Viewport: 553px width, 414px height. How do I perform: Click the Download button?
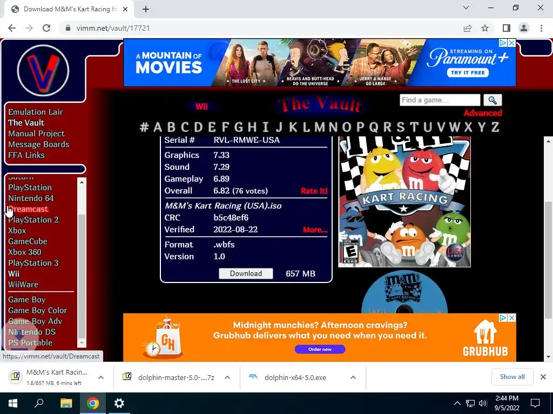click(x=246, y=273)
